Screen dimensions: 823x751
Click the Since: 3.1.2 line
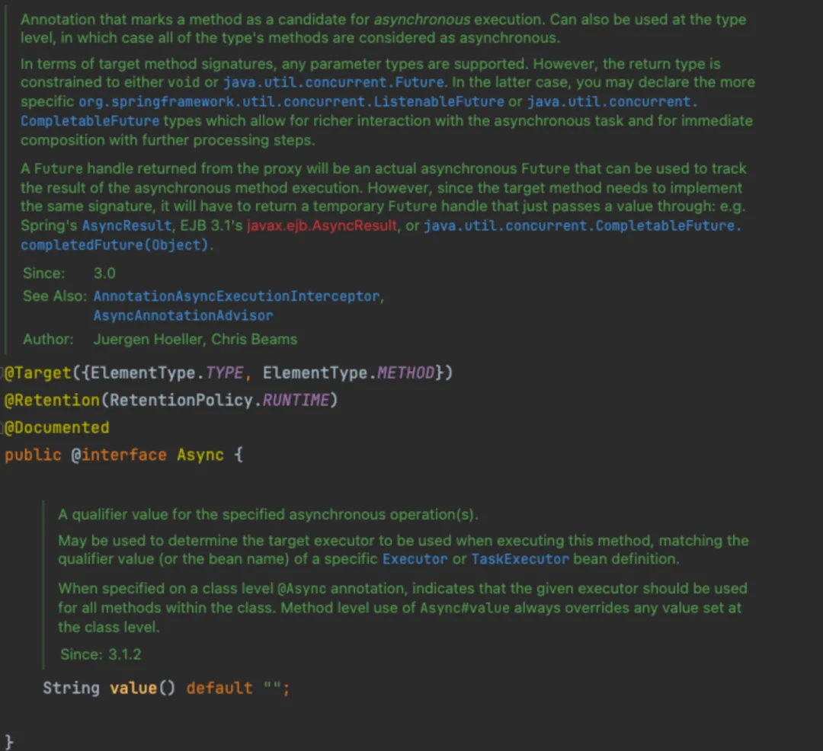pos(101,654)
